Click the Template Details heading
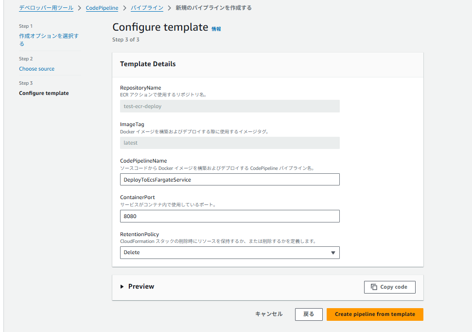 (x=148, y=64)
